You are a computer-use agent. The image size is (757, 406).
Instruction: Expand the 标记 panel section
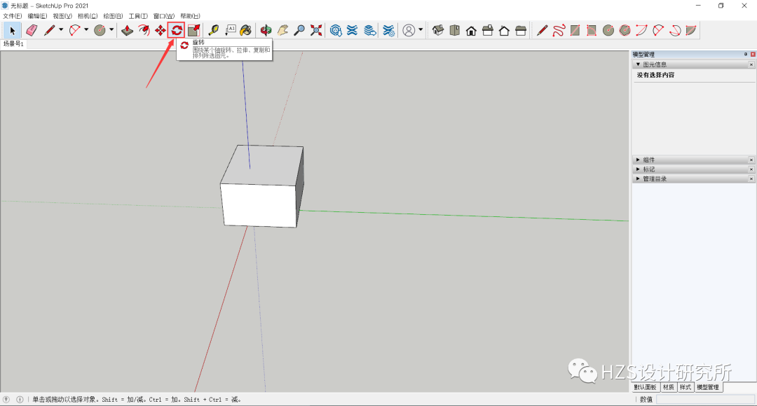(x=638, y=169)
